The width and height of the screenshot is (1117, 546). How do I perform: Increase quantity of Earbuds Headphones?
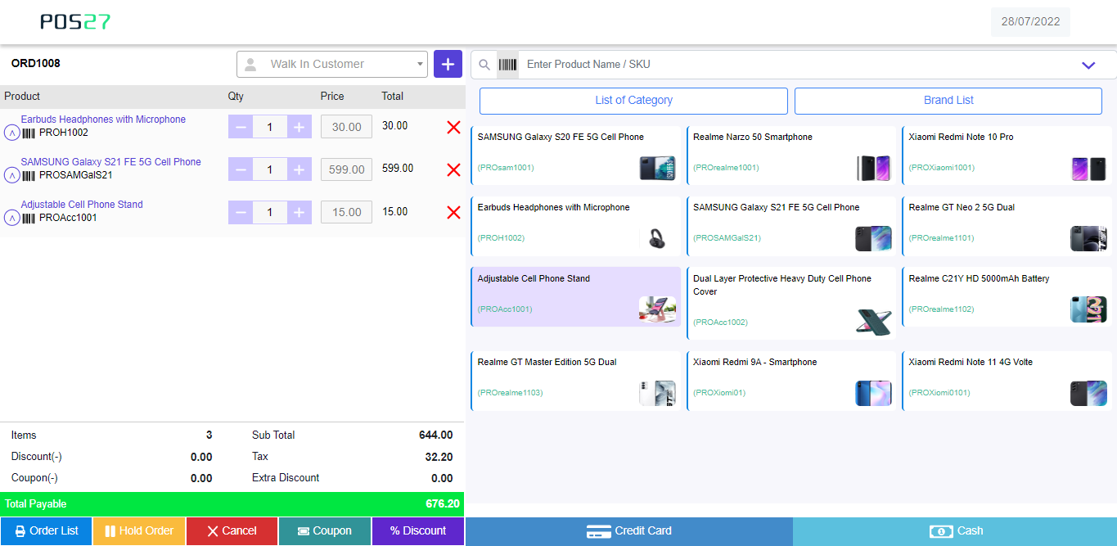(300, 127)
